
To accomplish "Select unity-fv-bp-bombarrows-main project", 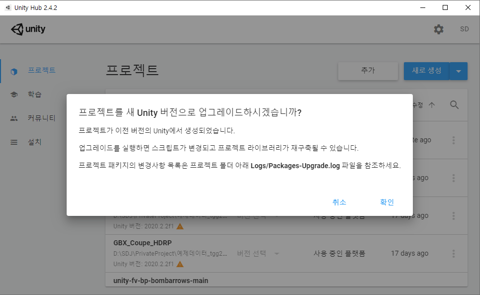I will click(x=161, y=281).
